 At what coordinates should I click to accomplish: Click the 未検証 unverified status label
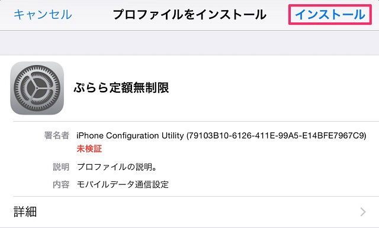pos(89,149)
